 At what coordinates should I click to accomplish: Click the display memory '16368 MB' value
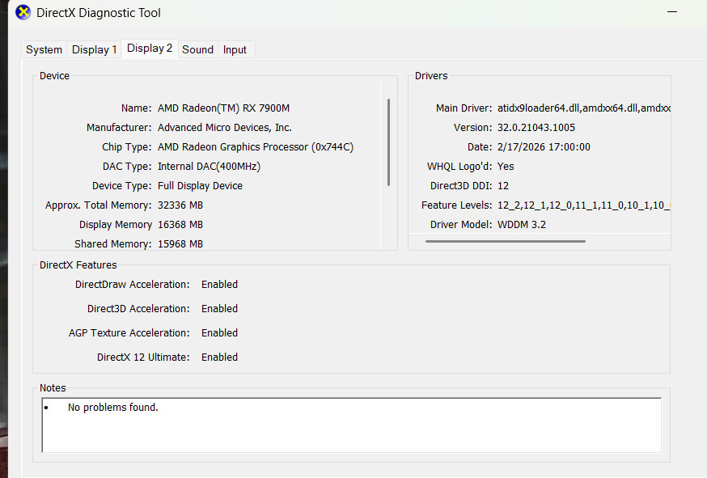pos(180,225)
